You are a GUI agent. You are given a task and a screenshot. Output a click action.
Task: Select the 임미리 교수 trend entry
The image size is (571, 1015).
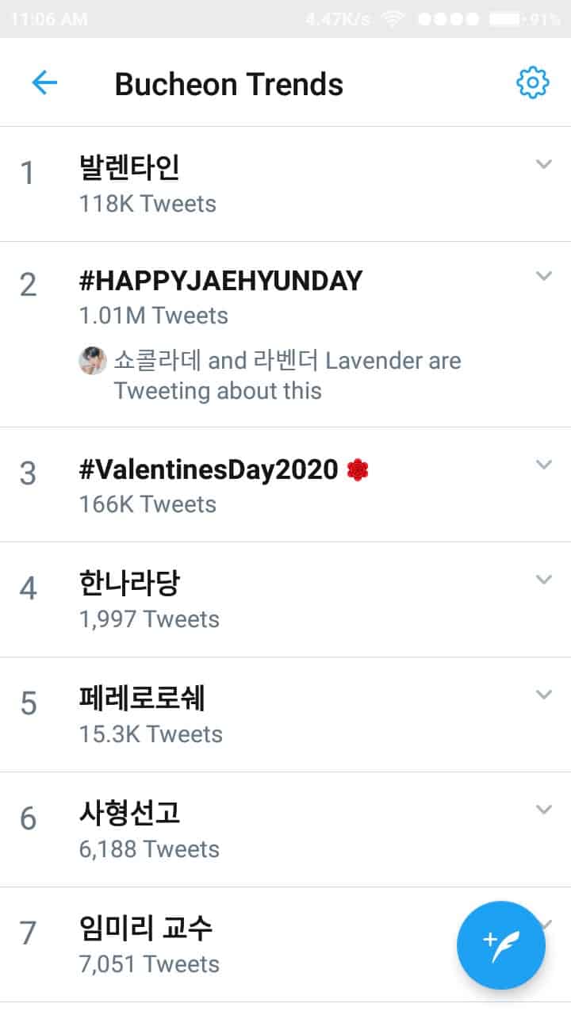pos(146,928)
